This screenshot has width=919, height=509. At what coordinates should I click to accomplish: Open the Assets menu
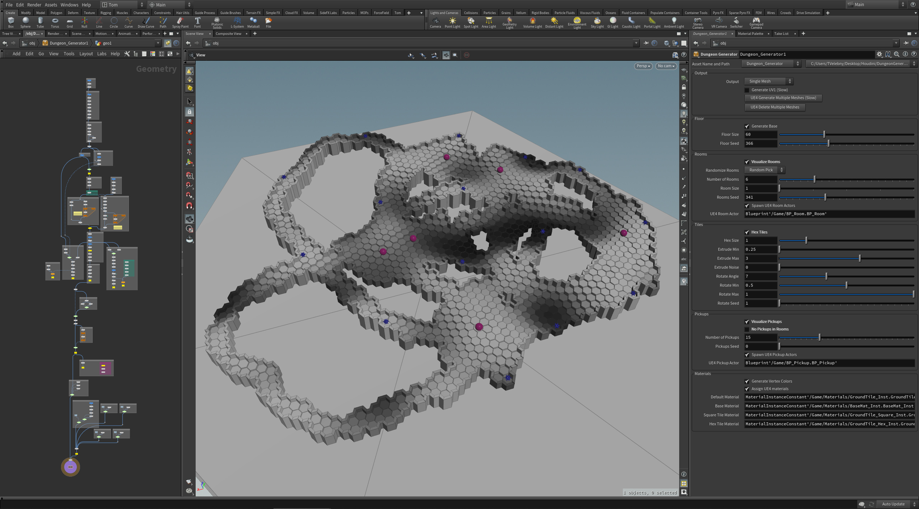coord(51,5)
